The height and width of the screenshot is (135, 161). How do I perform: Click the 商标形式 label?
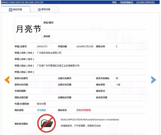[100, 91]
